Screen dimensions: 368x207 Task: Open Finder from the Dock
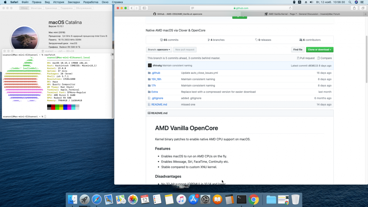(72, 200)
